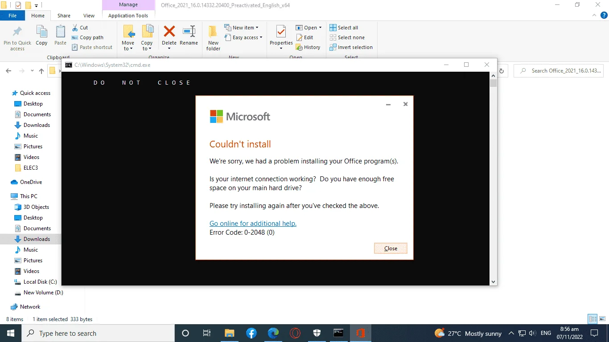Image resolution: width=609 pixels, height=342 pixels.
Task: Open Microsoft Edge from taskbar
Action: (x=273, y=333)
